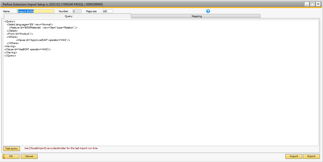The width and height of the screenshot is (323, 162).
Task: Maximize the Import Setup window
Action: coord(312,4)
